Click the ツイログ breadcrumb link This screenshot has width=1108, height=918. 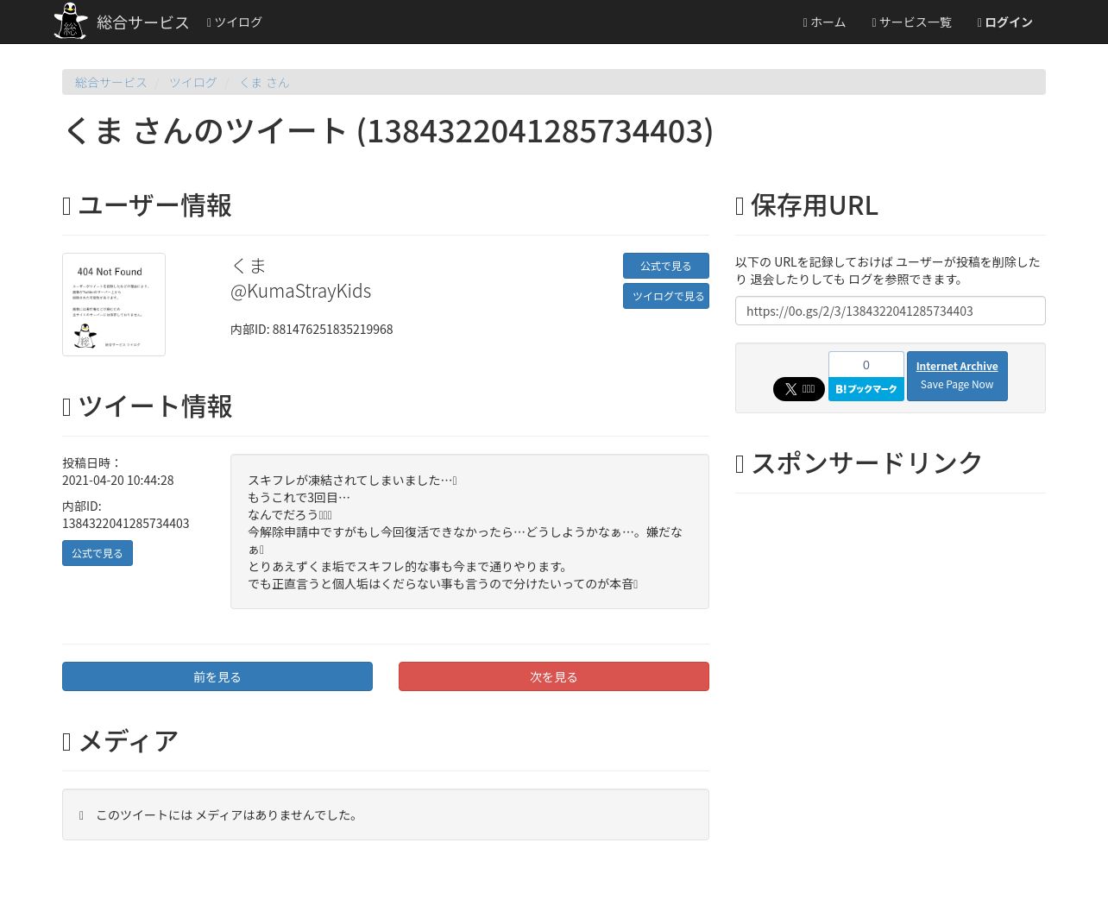192,83
